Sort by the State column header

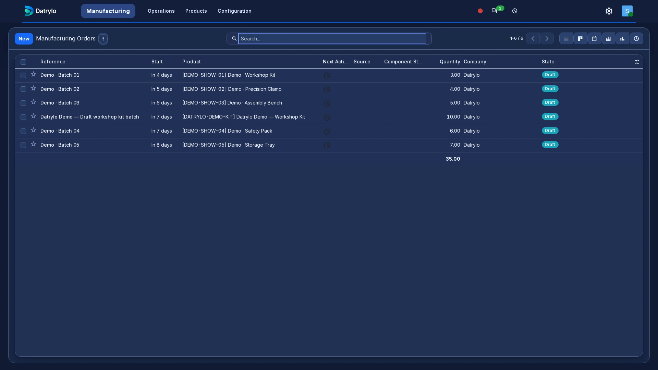click(548, 62)
